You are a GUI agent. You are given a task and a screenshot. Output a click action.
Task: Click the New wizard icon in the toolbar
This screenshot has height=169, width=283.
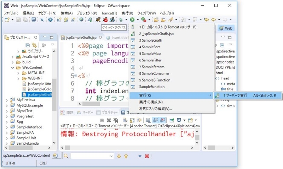[7, 20]
